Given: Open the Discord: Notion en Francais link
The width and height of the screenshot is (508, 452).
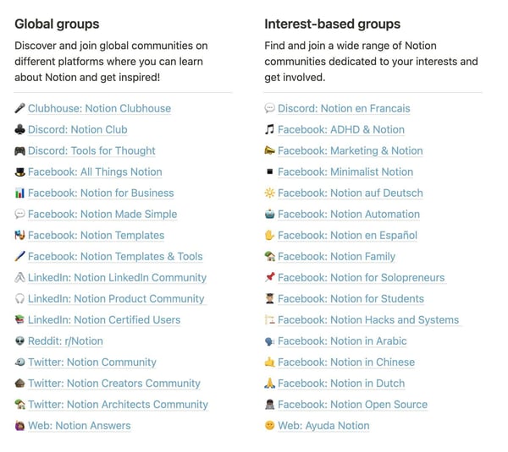Looking at the screenshot, I should pyautogui.click(x=344, y=108).
